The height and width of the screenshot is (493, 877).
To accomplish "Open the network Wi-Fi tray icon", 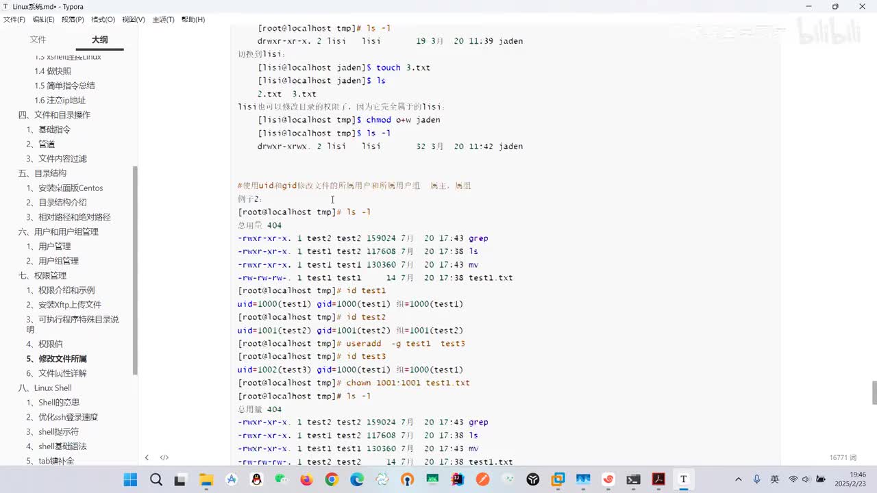I will tap(793, 479).
